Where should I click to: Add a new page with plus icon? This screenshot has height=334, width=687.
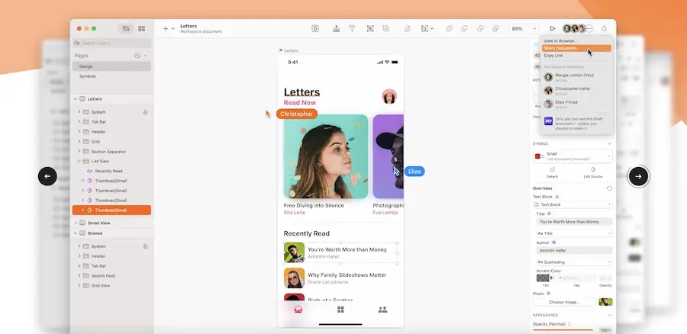tap(137, 56)
